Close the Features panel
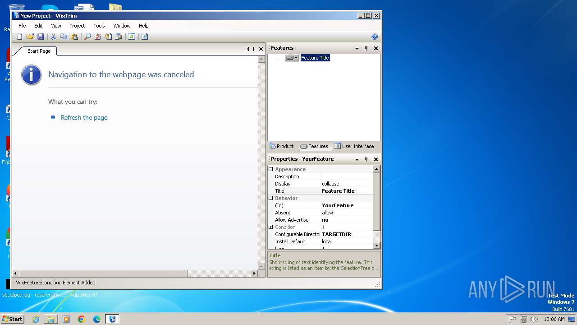The height and width of the screenshot is (325, 577). (376, 48)
